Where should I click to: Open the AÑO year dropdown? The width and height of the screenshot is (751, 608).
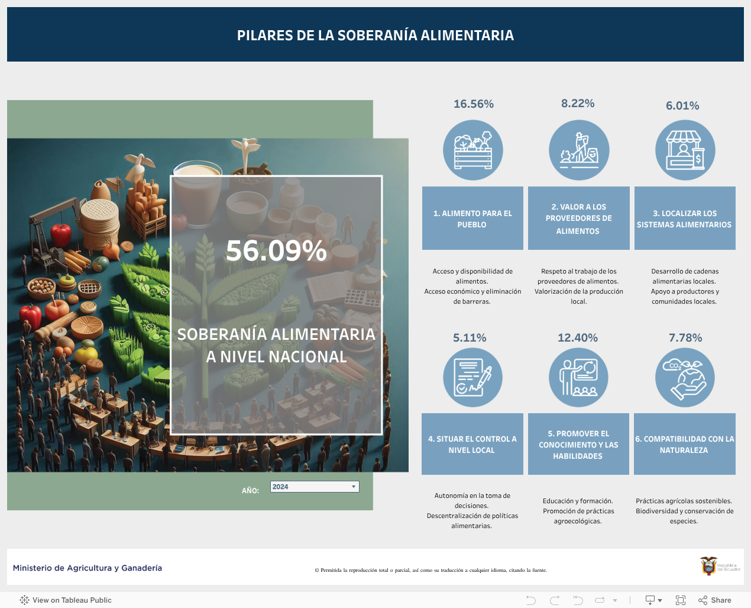(315, 487)
